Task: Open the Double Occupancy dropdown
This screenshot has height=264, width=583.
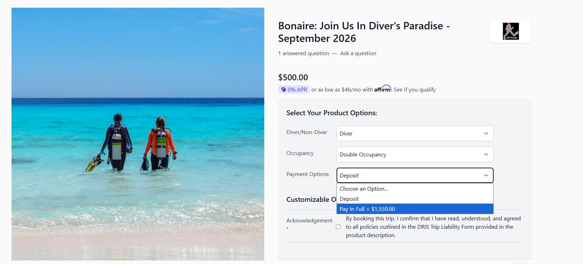Action: 415,154
